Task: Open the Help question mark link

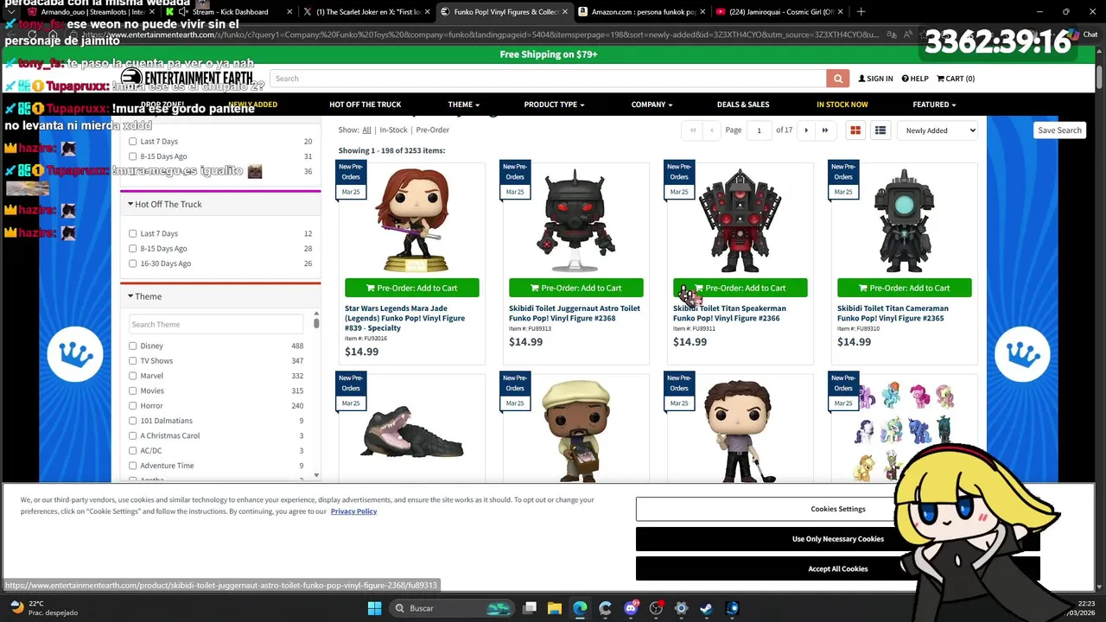Action: (x=915, y=79)
